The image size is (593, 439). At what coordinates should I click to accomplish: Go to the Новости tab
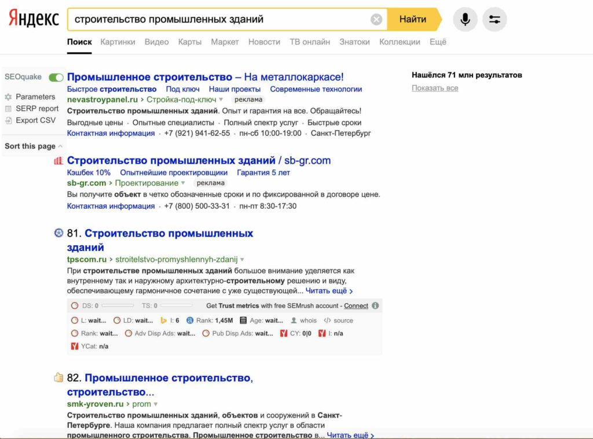[x=264, y=42]
